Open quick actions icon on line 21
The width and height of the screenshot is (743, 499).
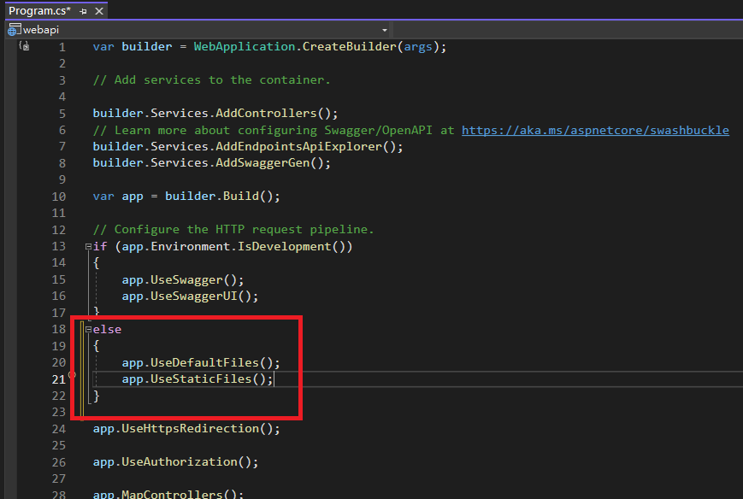(x=72, y=377)
